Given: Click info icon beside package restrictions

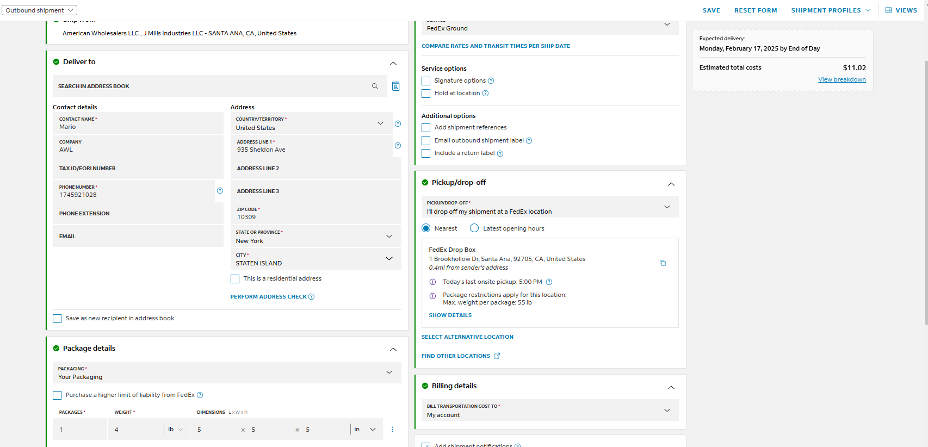Looking at the screenshot, I should click(x=432, y=296).
